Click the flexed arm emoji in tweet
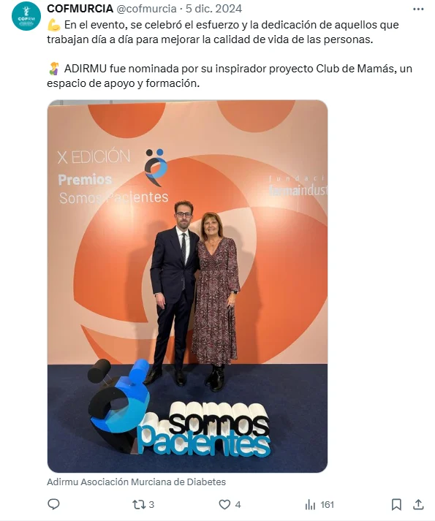 click(53, 25)
